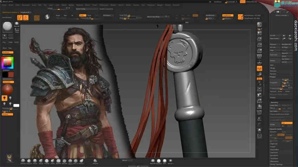Pick a hue in the color picker square

[x=7, y=63]
